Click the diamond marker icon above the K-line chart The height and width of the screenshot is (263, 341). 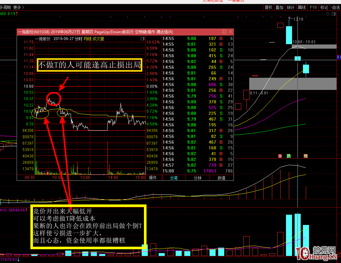328,14
